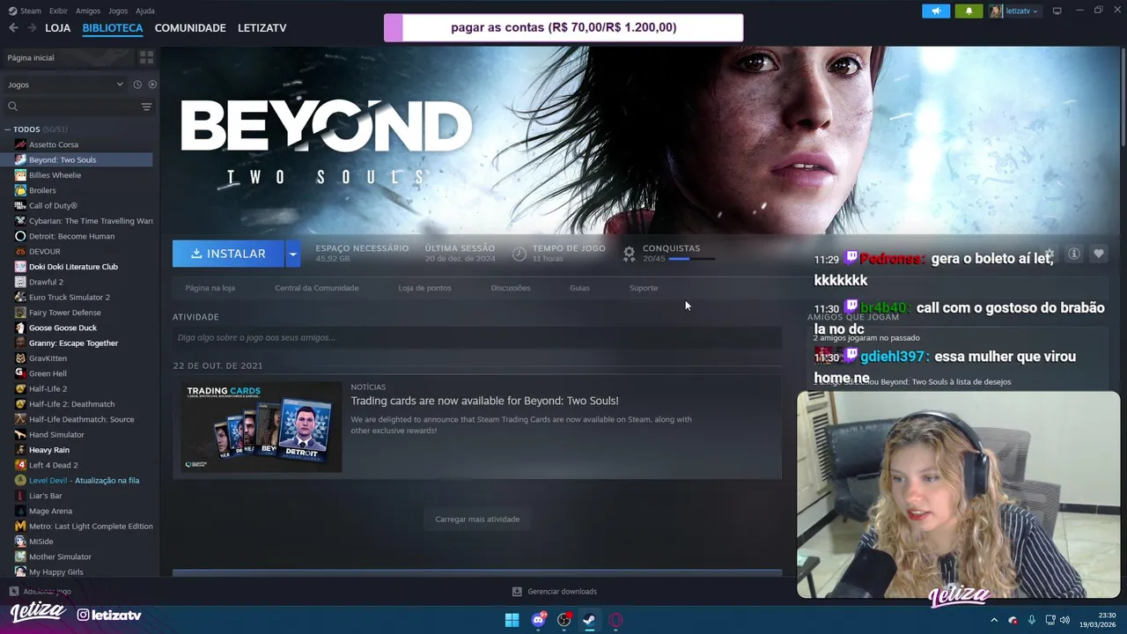Image resolution: width=1127 pixels, height=634 pixels.
Task: Open the Amigos menu
Action: pyautogui.click(x=88, y=11)
